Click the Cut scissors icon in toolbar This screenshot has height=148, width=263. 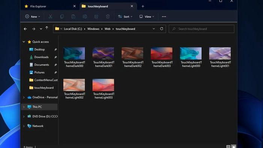point(50,17)
